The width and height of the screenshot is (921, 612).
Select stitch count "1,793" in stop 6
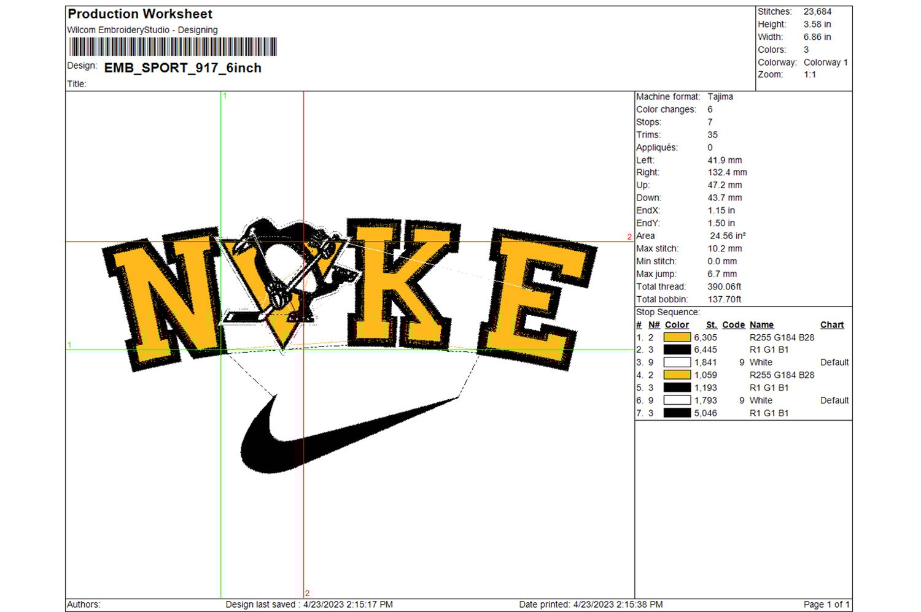pos(705,400)
